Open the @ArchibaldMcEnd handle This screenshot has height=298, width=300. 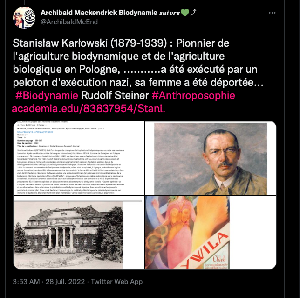(x=69, y=22)
